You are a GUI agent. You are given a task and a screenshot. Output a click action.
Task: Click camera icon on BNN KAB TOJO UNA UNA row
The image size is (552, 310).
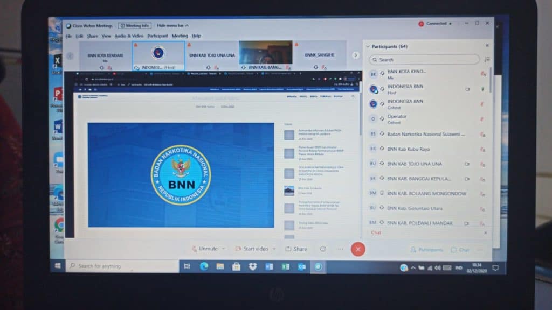click(x=467, y=164)
